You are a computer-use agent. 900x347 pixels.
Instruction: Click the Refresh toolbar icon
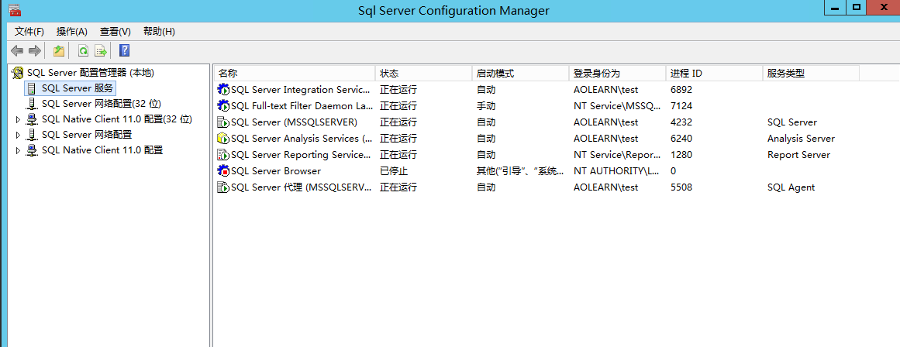pyautogui.click(x=83, y=51)
